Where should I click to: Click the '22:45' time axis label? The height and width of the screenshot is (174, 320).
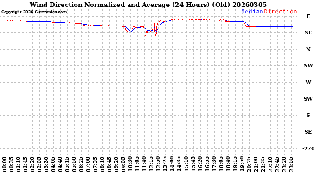click(x=277, y=165)
